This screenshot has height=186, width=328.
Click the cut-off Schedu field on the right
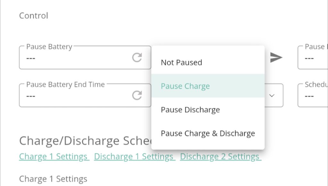point(313,95)
